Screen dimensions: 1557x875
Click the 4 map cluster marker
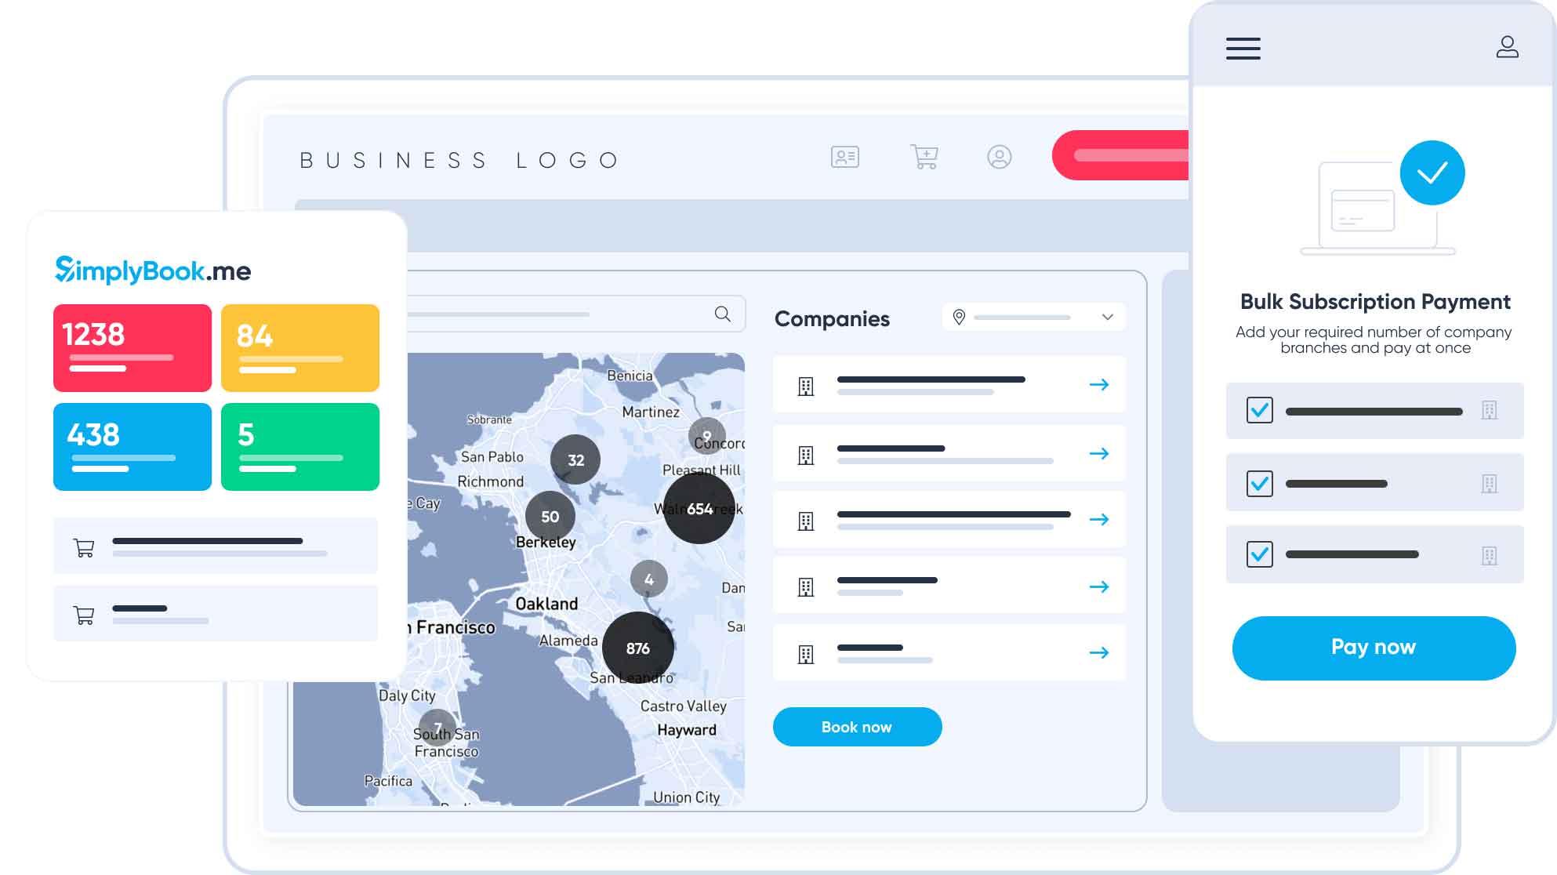point(648,579)
